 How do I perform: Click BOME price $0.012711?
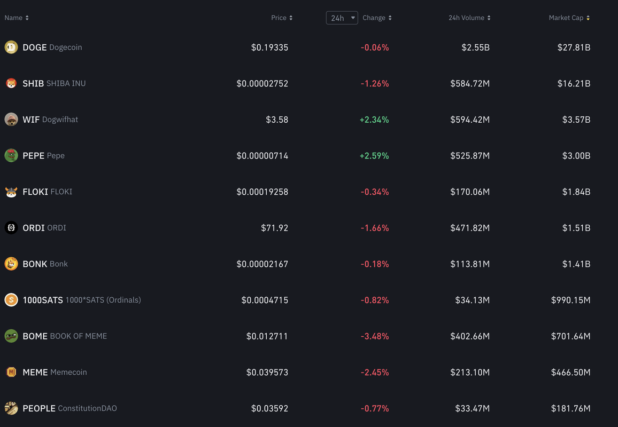pyautogui.click(x=267, y=336)
